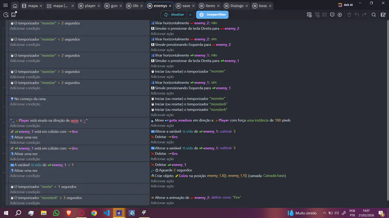Open the circled plus add menu

click(x=340, y=15)
